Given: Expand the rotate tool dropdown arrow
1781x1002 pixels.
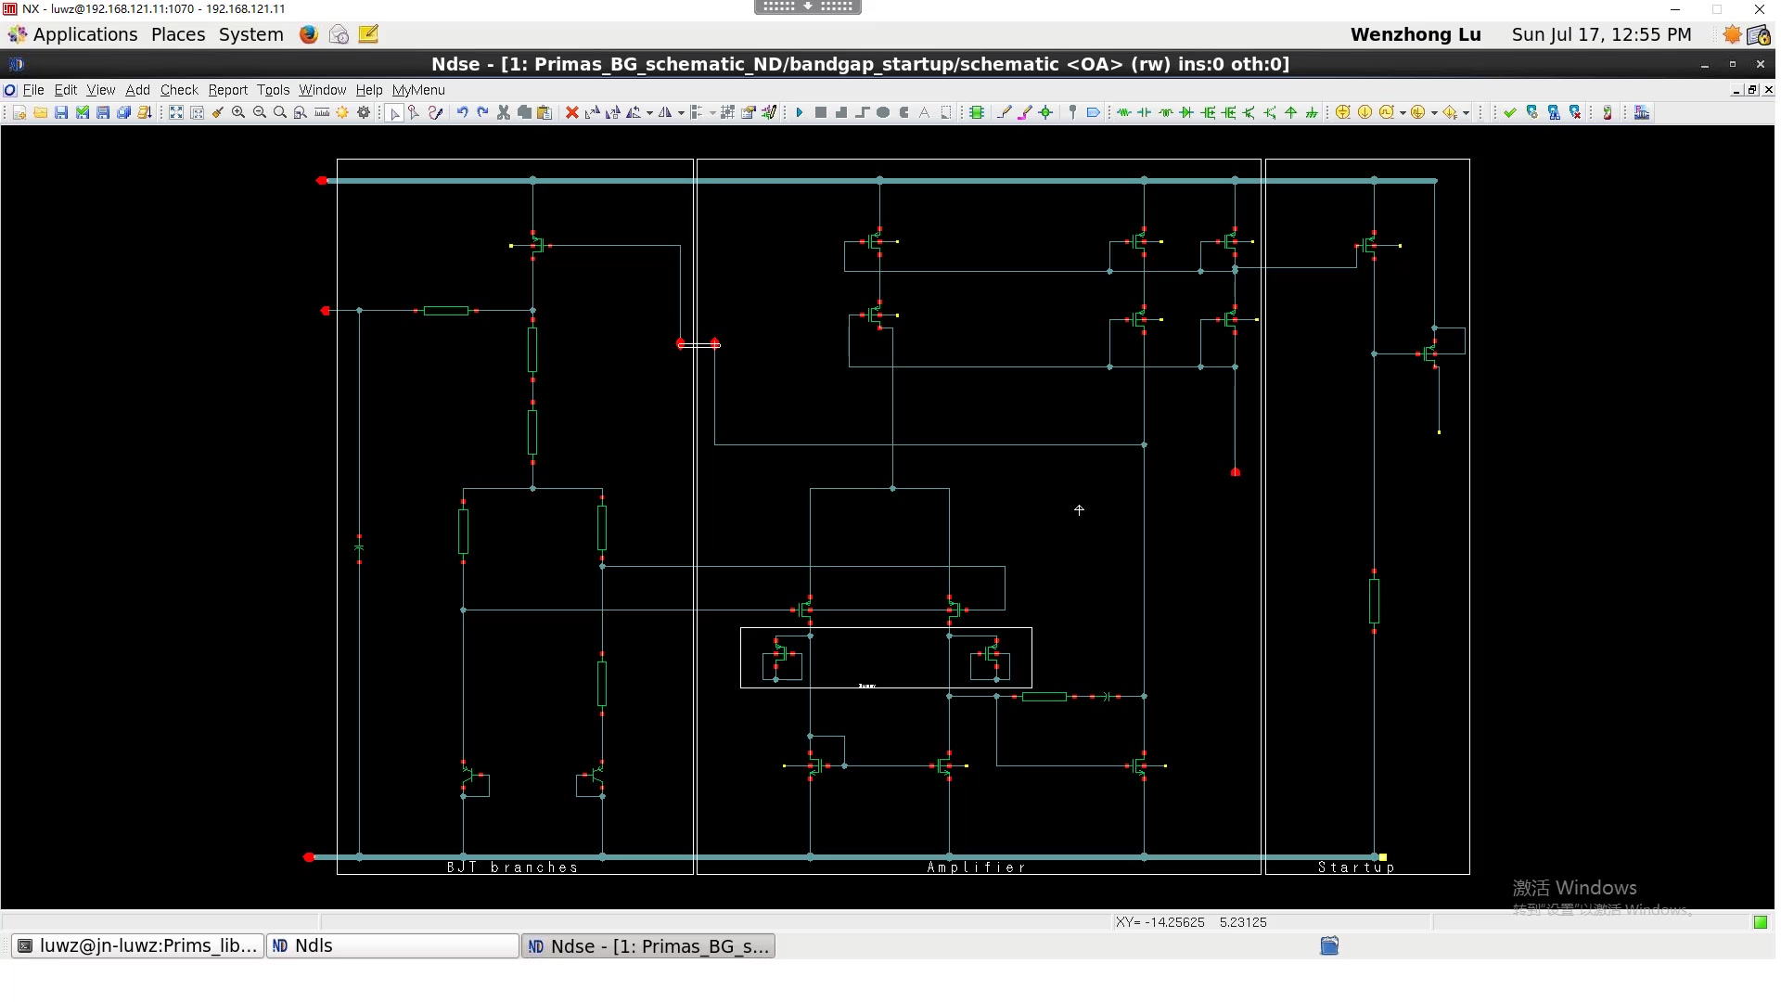Looking at the screenshot, I should [x=649, y=113].
